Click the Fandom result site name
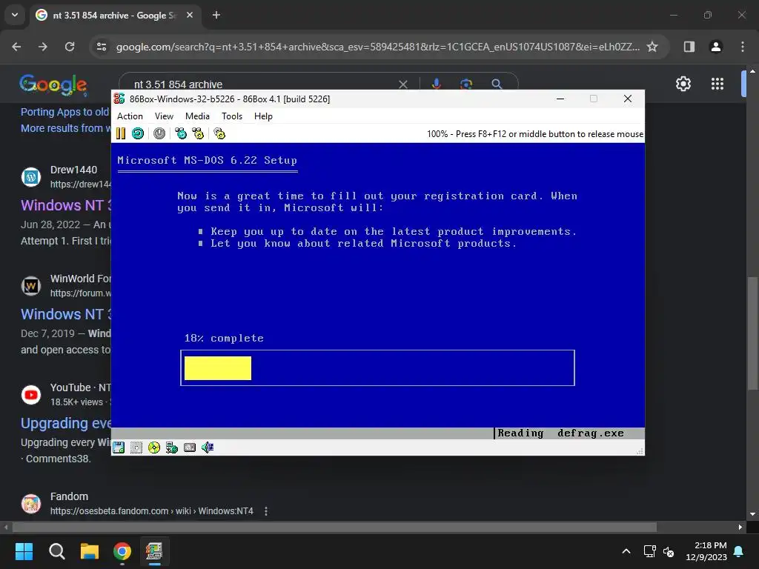The height and width of the screenshot is (569, 759). click(69, 496)
